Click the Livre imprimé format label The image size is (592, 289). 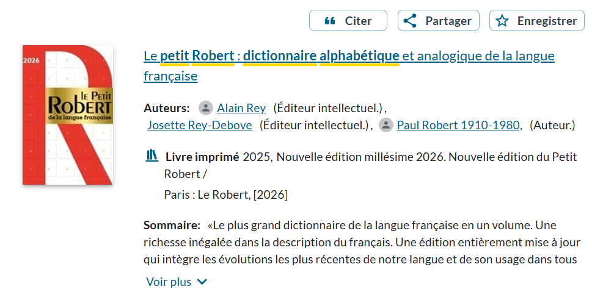202,157
